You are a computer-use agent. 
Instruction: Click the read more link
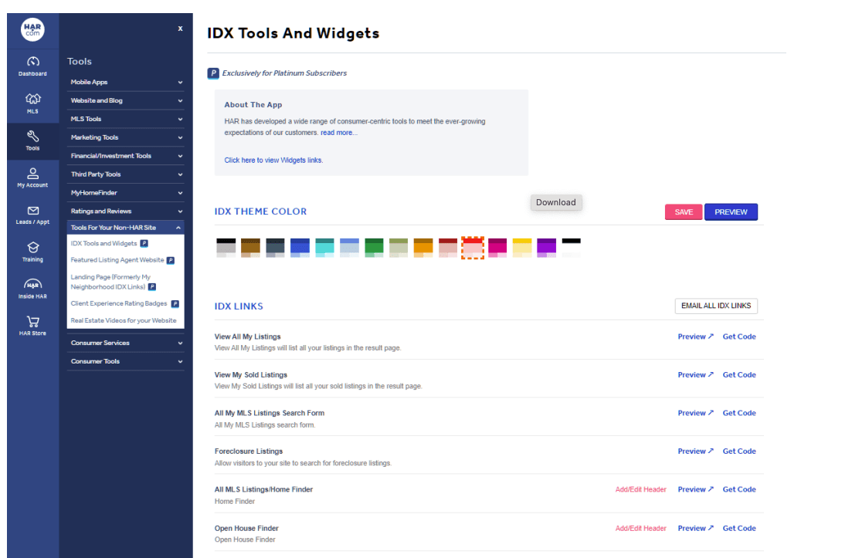[x=338, y=133]
